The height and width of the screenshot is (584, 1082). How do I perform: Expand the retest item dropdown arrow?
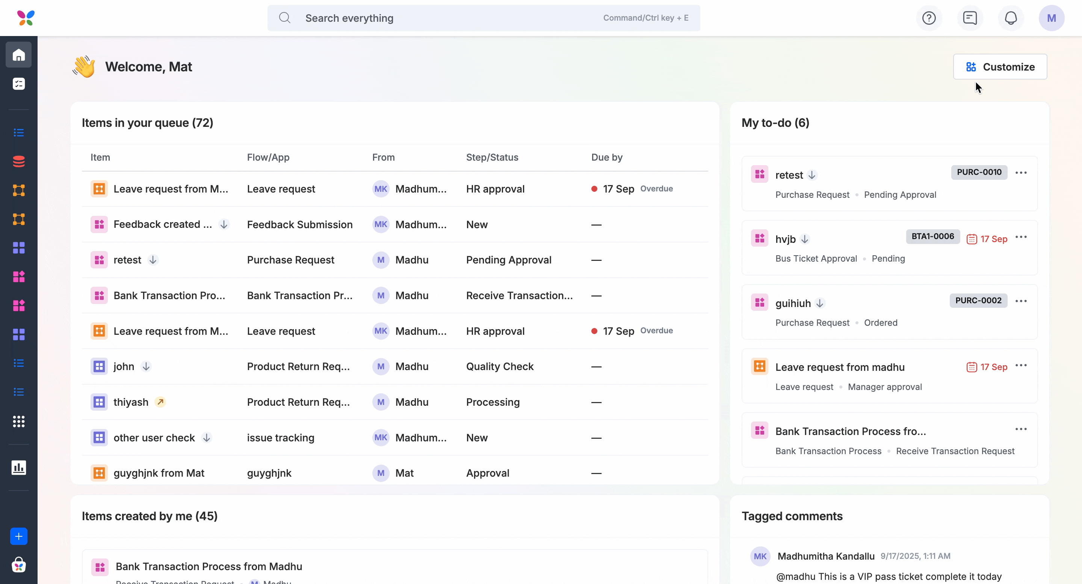pyautogui.click(x=153, y=260)
